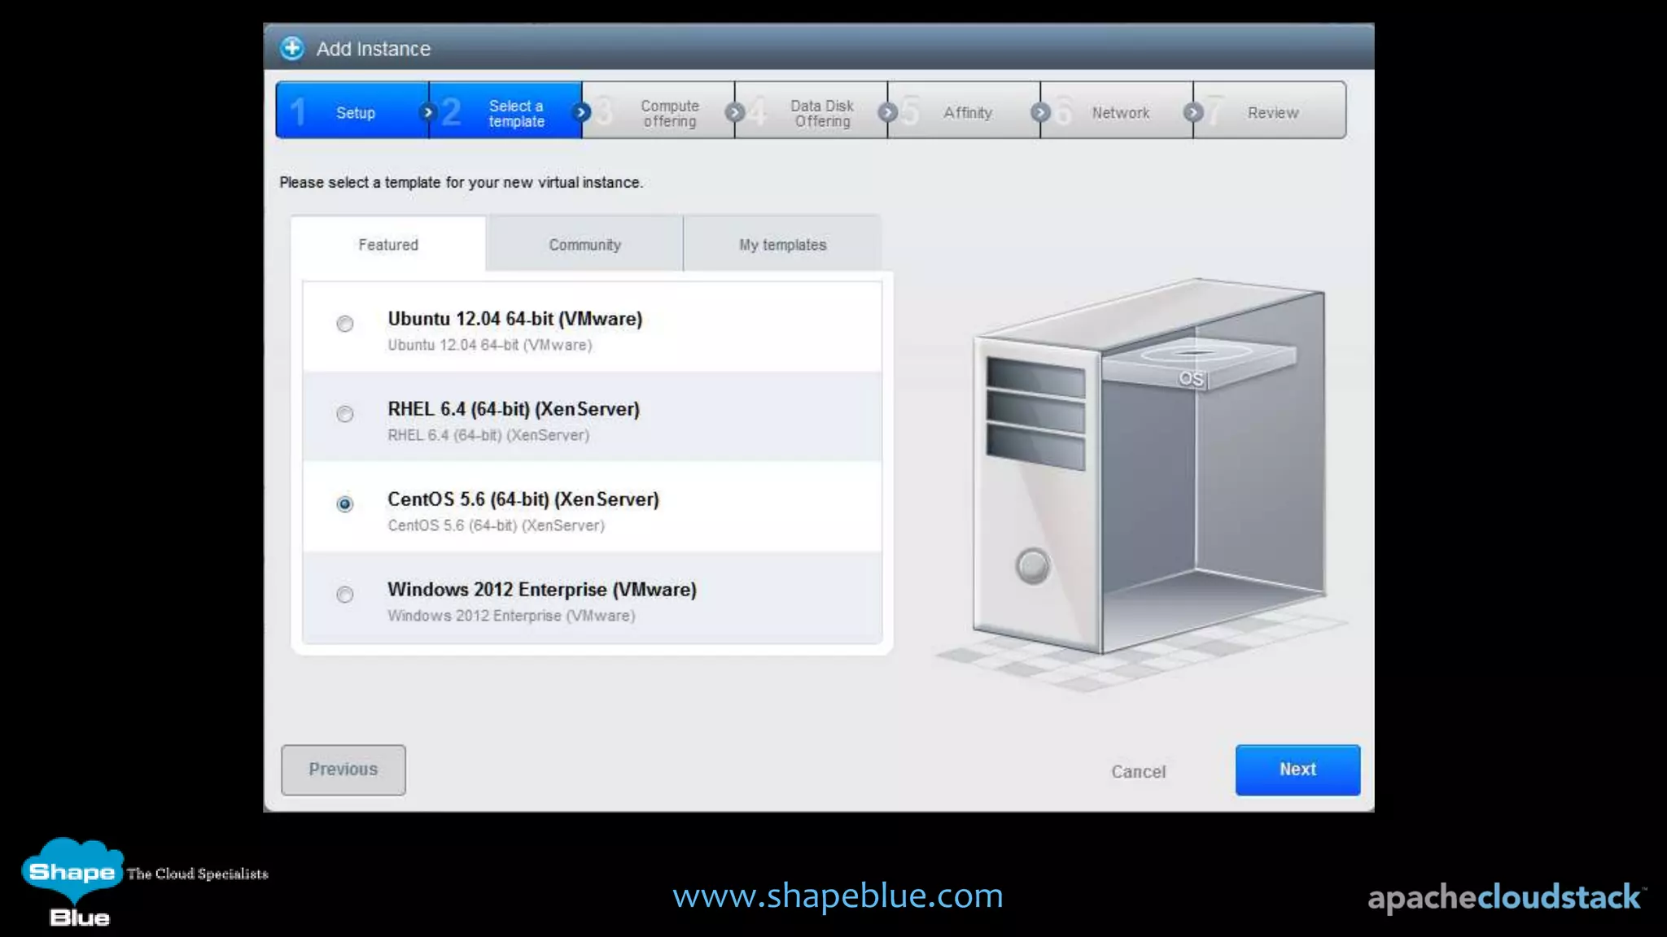Viewport: 1667px width, 937px height.
Task: Click the grey CentOS 5.6 description subtitle
Action: tap(496, 525)
